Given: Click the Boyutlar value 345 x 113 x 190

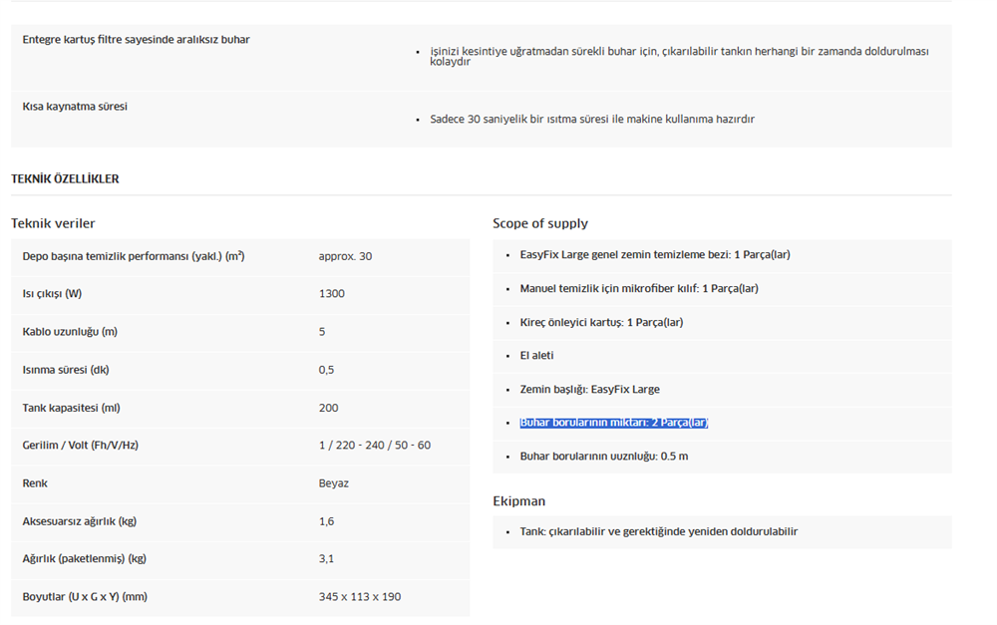Looking at the screenshot, I should [360, 597].
